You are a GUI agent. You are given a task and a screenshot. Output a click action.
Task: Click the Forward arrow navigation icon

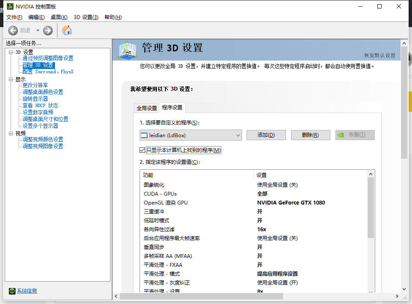point(48,30)
